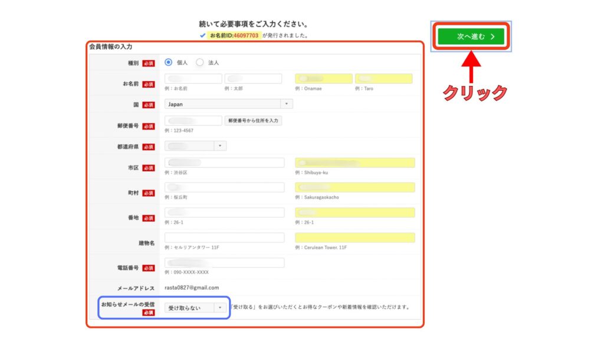Expand the 都道府県 prefecture dropdown
604x339 pixels.
[195, 146]
